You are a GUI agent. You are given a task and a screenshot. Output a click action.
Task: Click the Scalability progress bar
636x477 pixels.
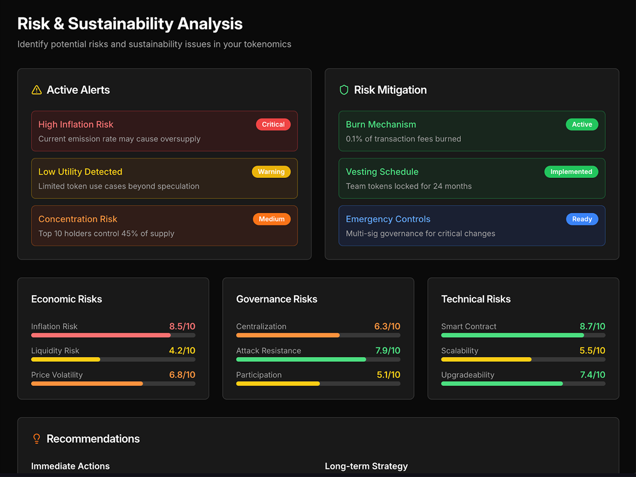click(523, 359)
